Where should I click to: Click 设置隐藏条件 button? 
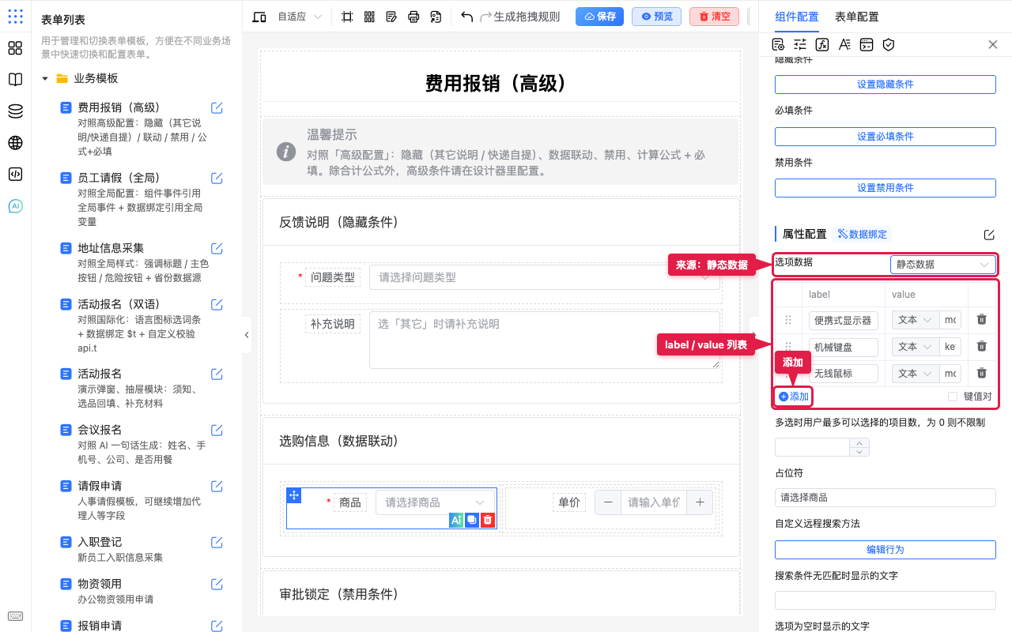tap(885, 85)
